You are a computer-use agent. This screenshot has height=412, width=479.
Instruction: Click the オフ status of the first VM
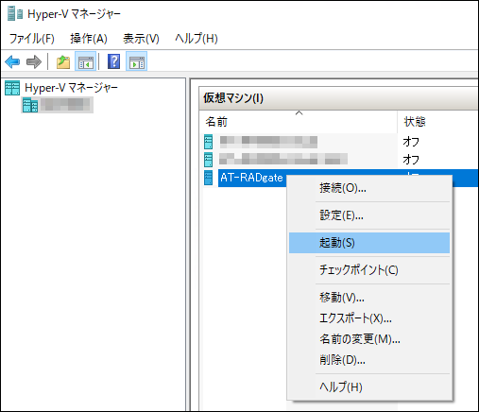[x=411, y=142]
